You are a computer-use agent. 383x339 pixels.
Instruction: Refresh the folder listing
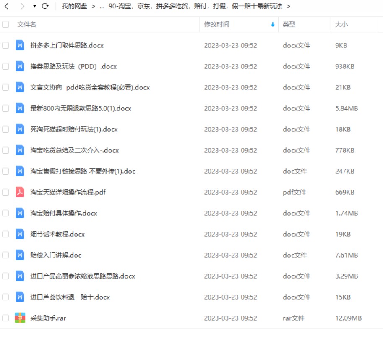click(45, 6)
